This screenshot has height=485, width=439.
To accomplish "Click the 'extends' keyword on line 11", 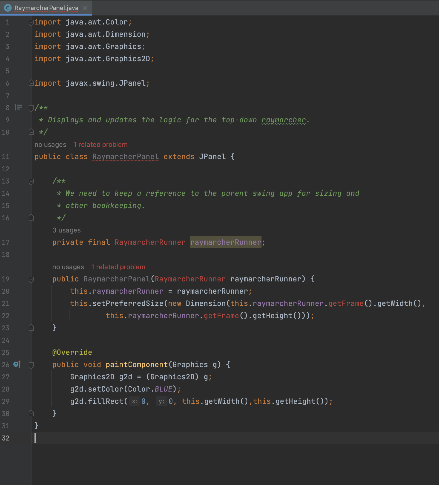I will click(x=179, y=157).
